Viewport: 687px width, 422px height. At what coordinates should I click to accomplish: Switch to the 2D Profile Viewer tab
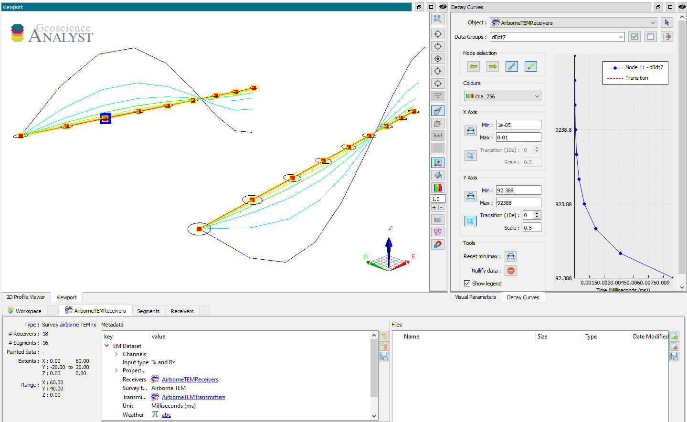[26, 297]
